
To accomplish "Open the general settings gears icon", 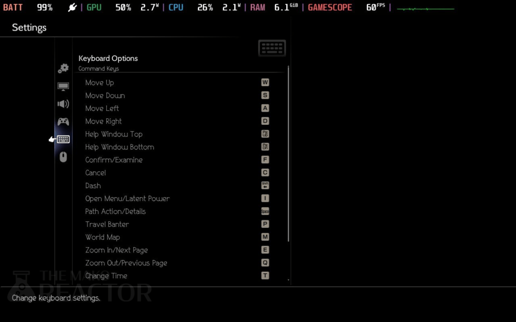I will point(63,68).
